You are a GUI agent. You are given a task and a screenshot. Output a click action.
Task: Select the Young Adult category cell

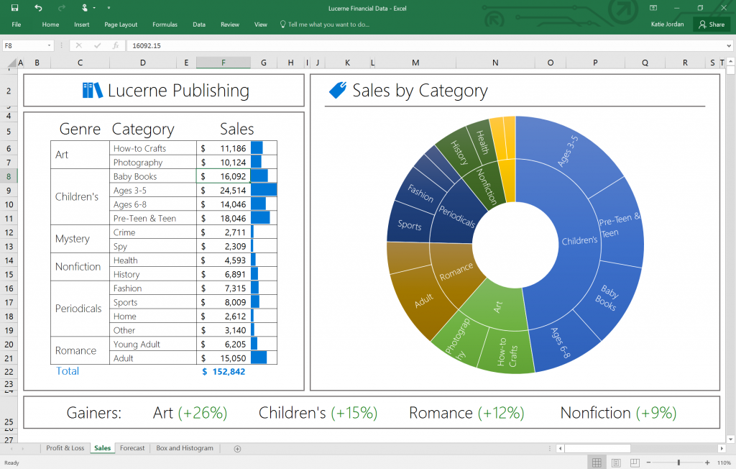tap(153, 345)
